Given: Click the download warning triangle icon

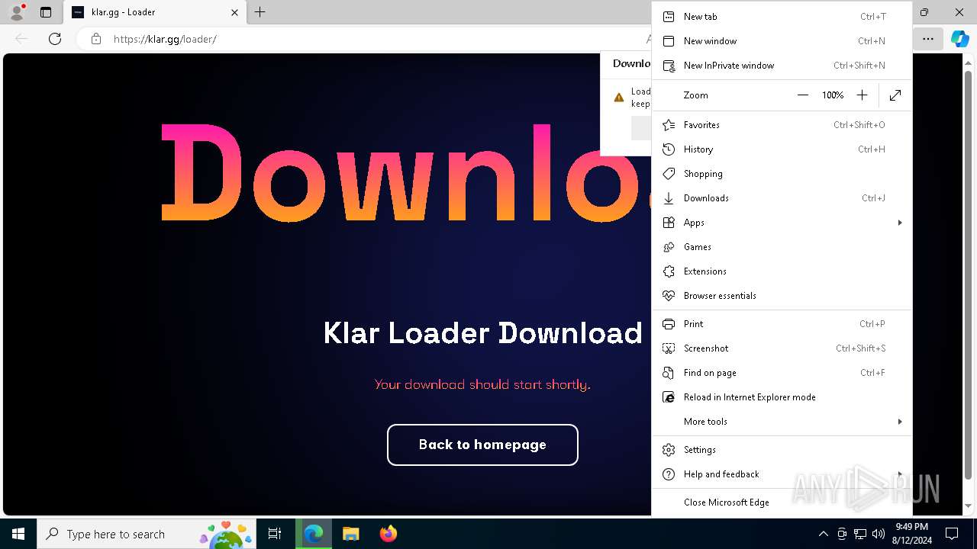Looking at the screenshot, I should (619, 98).
